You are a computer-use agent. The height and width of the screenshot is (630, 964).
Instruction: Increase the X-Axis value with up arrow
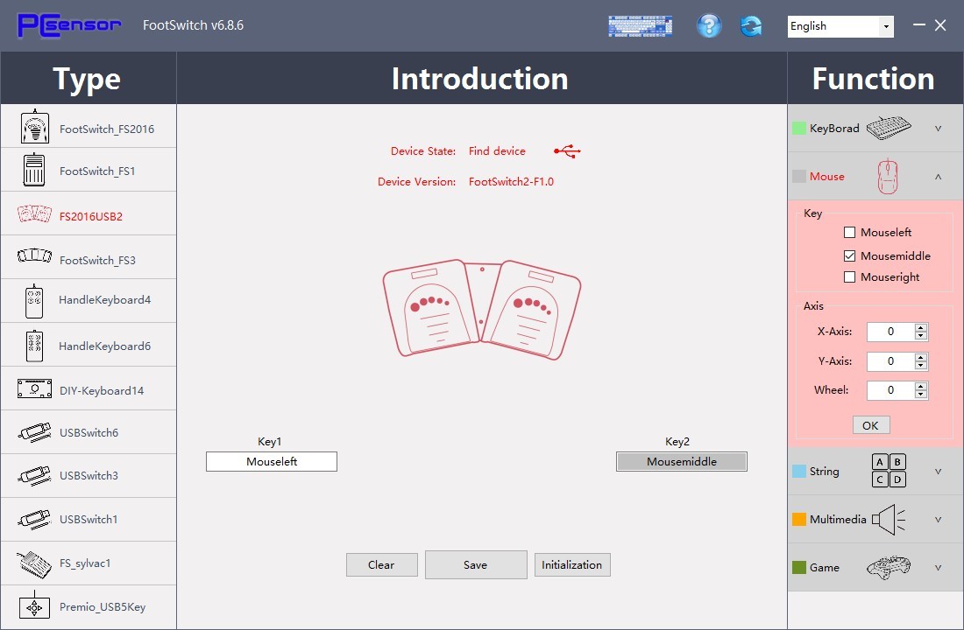click(920, 327)
